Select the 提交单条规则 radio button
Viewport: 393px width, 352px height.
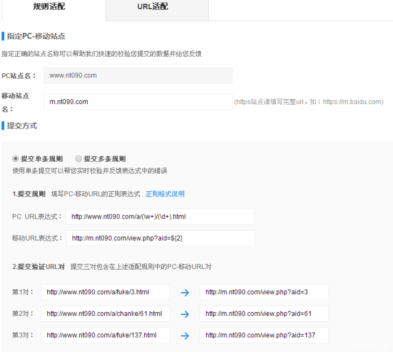click(16, 159)
